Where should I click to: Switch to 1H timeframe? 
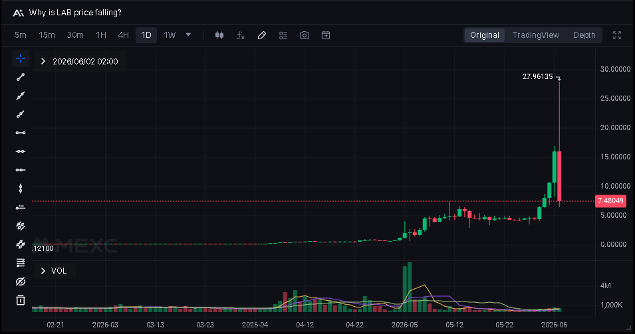point(101,35)
